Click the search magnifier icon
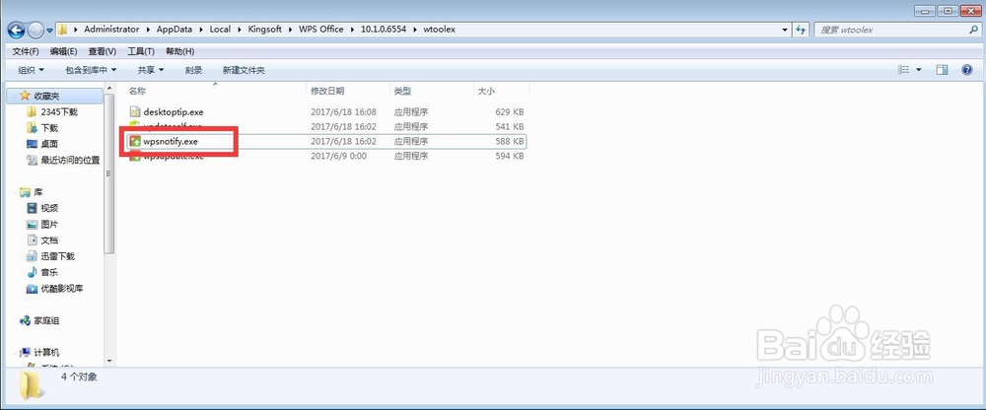Image resolution: width=986 pixels, height=410 pixels. coord(973,30)
